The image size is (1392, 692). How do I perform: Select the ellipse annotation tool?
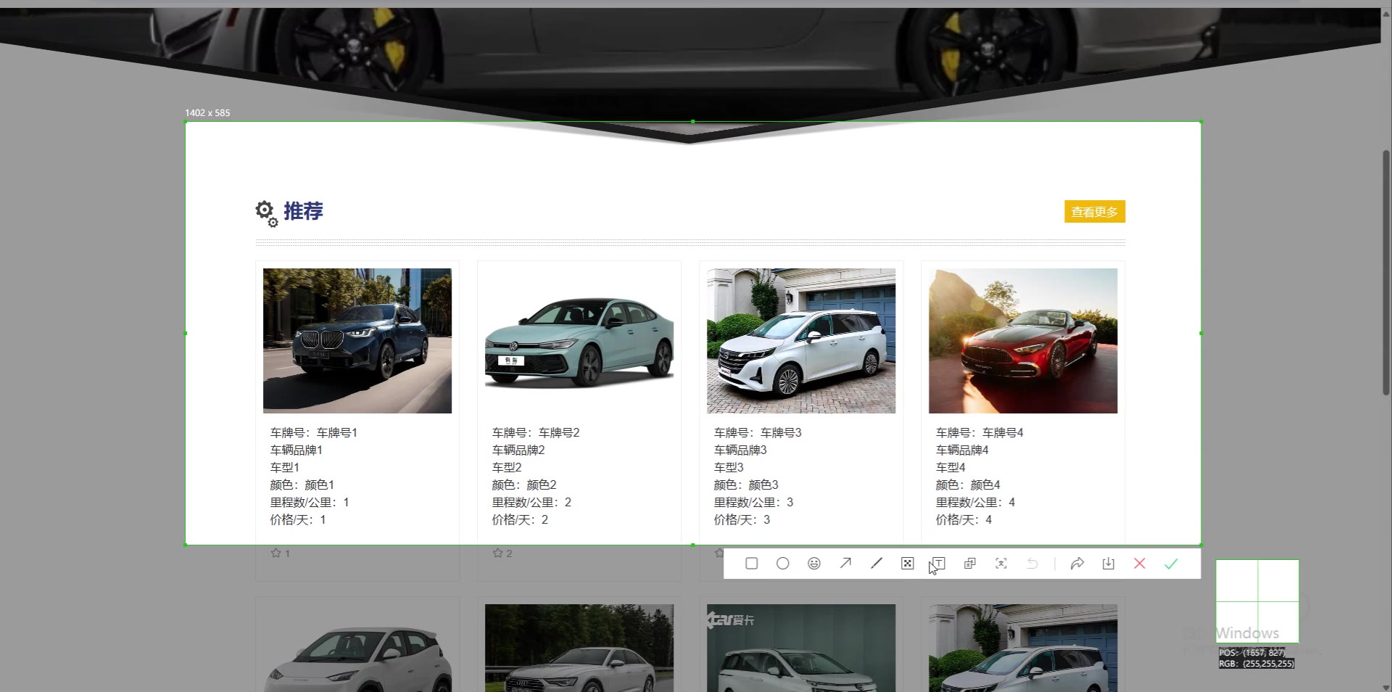tap(782, 564)
